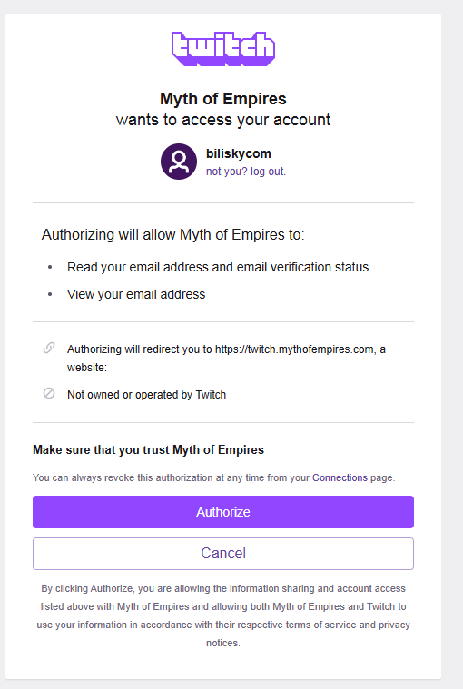The height and width of the screenshot is (689, 463).
Task: Click the chain link redirect icon
Action: [49, 348]
